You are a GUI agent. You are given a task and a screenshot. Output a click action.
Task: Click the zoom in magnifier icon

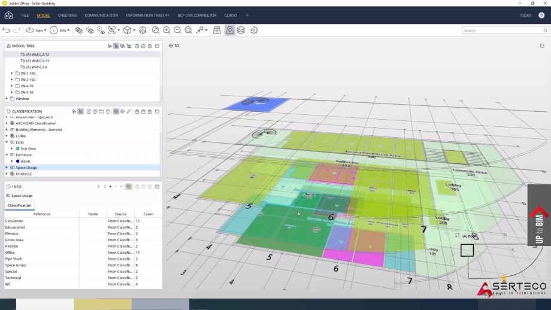166,30
